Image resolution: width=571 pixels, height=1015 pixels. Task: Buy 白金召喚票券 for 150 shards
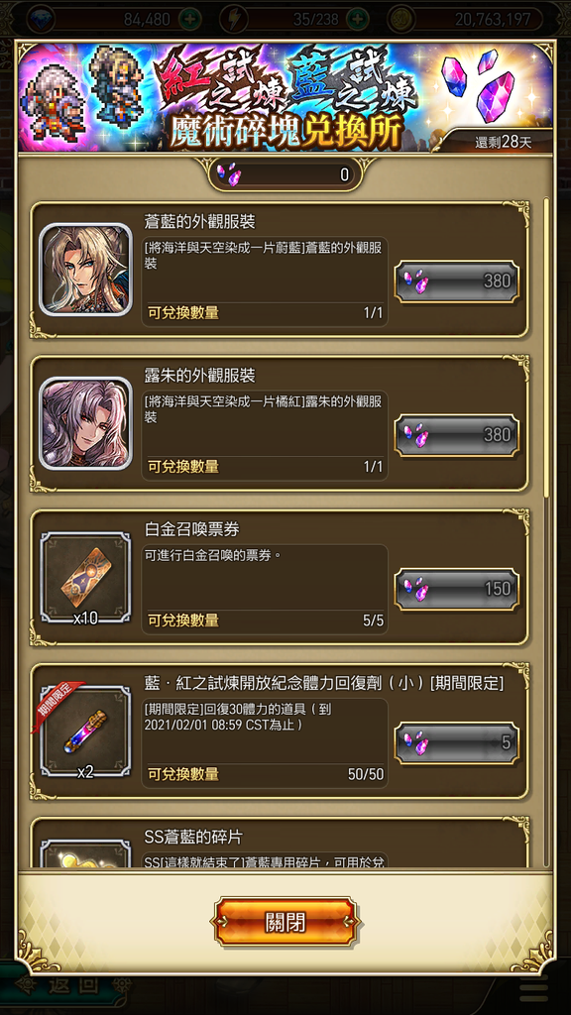tap(457, 589)
